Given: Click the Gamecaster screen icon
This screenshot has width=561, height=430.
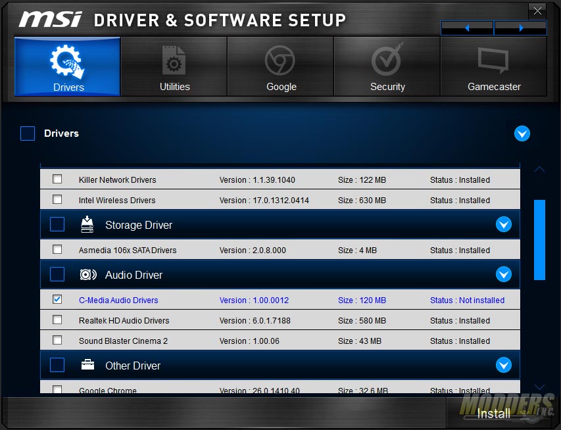Looking at the screenshot, I should click(x=493, y=60).
